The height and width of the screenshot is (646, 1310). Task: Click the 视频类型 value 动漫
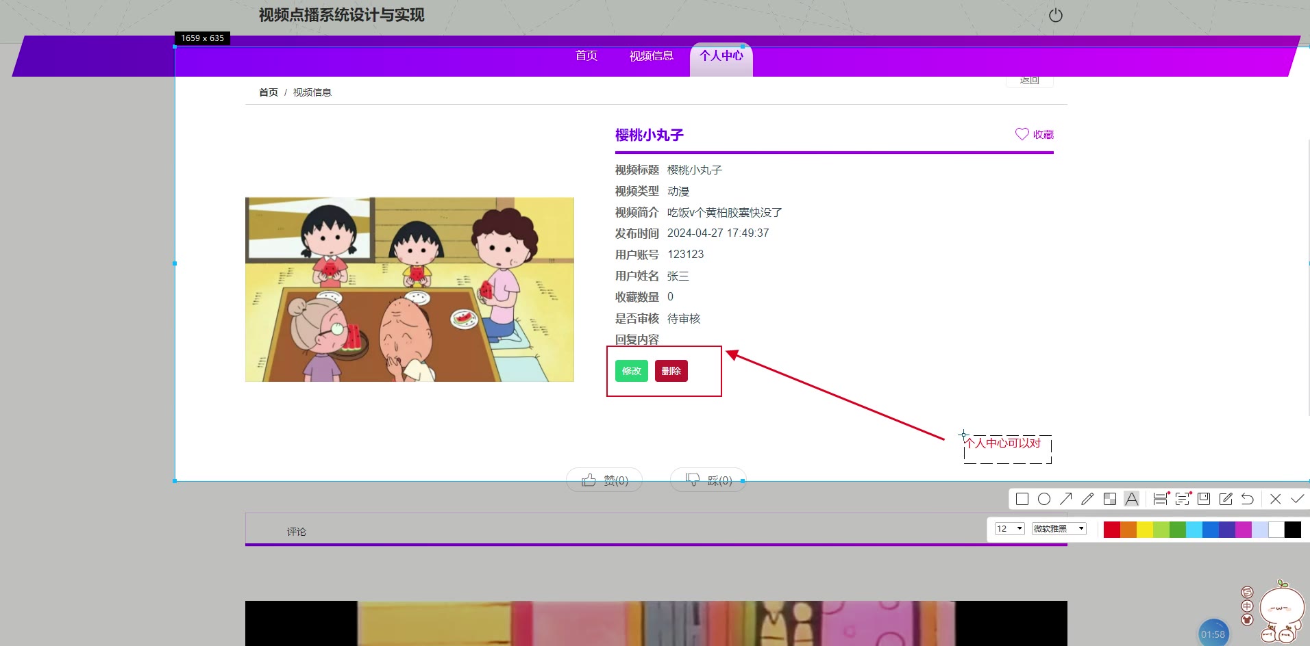pos(678,192)
